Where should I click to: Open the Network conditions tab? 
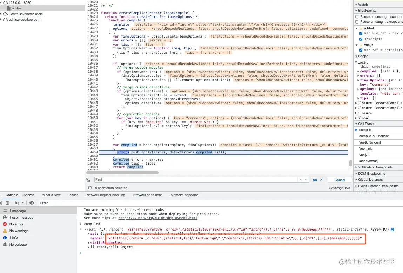tap(148, 195)
